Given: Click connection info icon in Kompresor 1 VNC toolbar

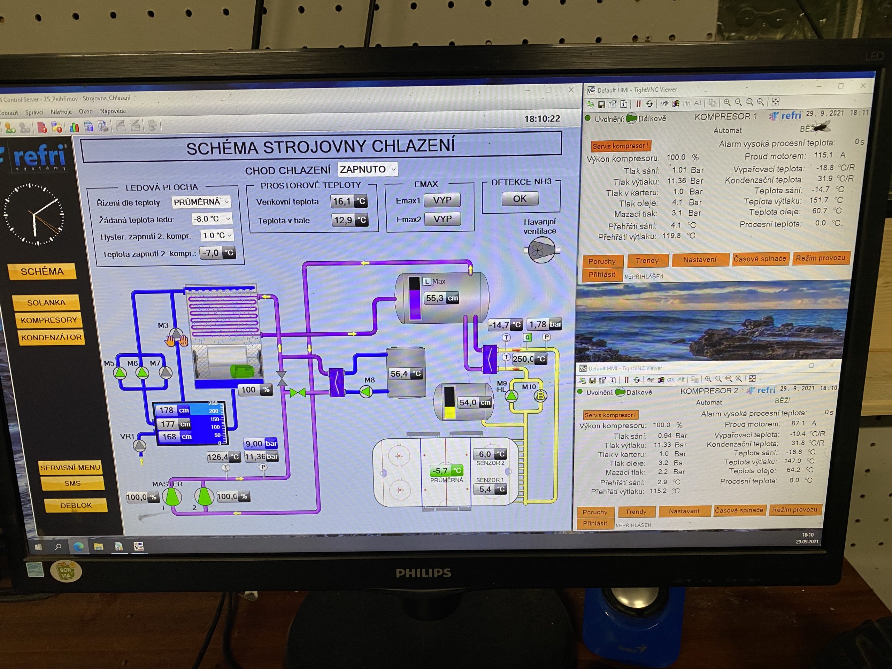Looking at the screenshot, I should tap(623, 104).
